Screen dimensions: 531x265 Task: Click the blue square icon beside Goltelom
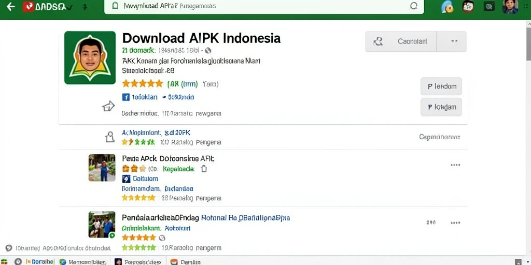pos(125,179)
